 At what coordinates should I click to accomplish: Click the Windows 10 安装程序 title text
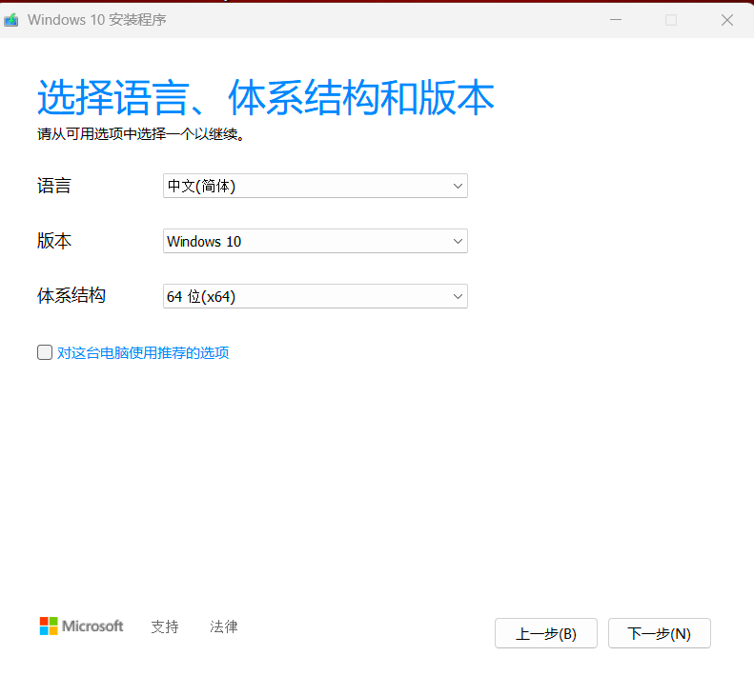click(97, 20)
